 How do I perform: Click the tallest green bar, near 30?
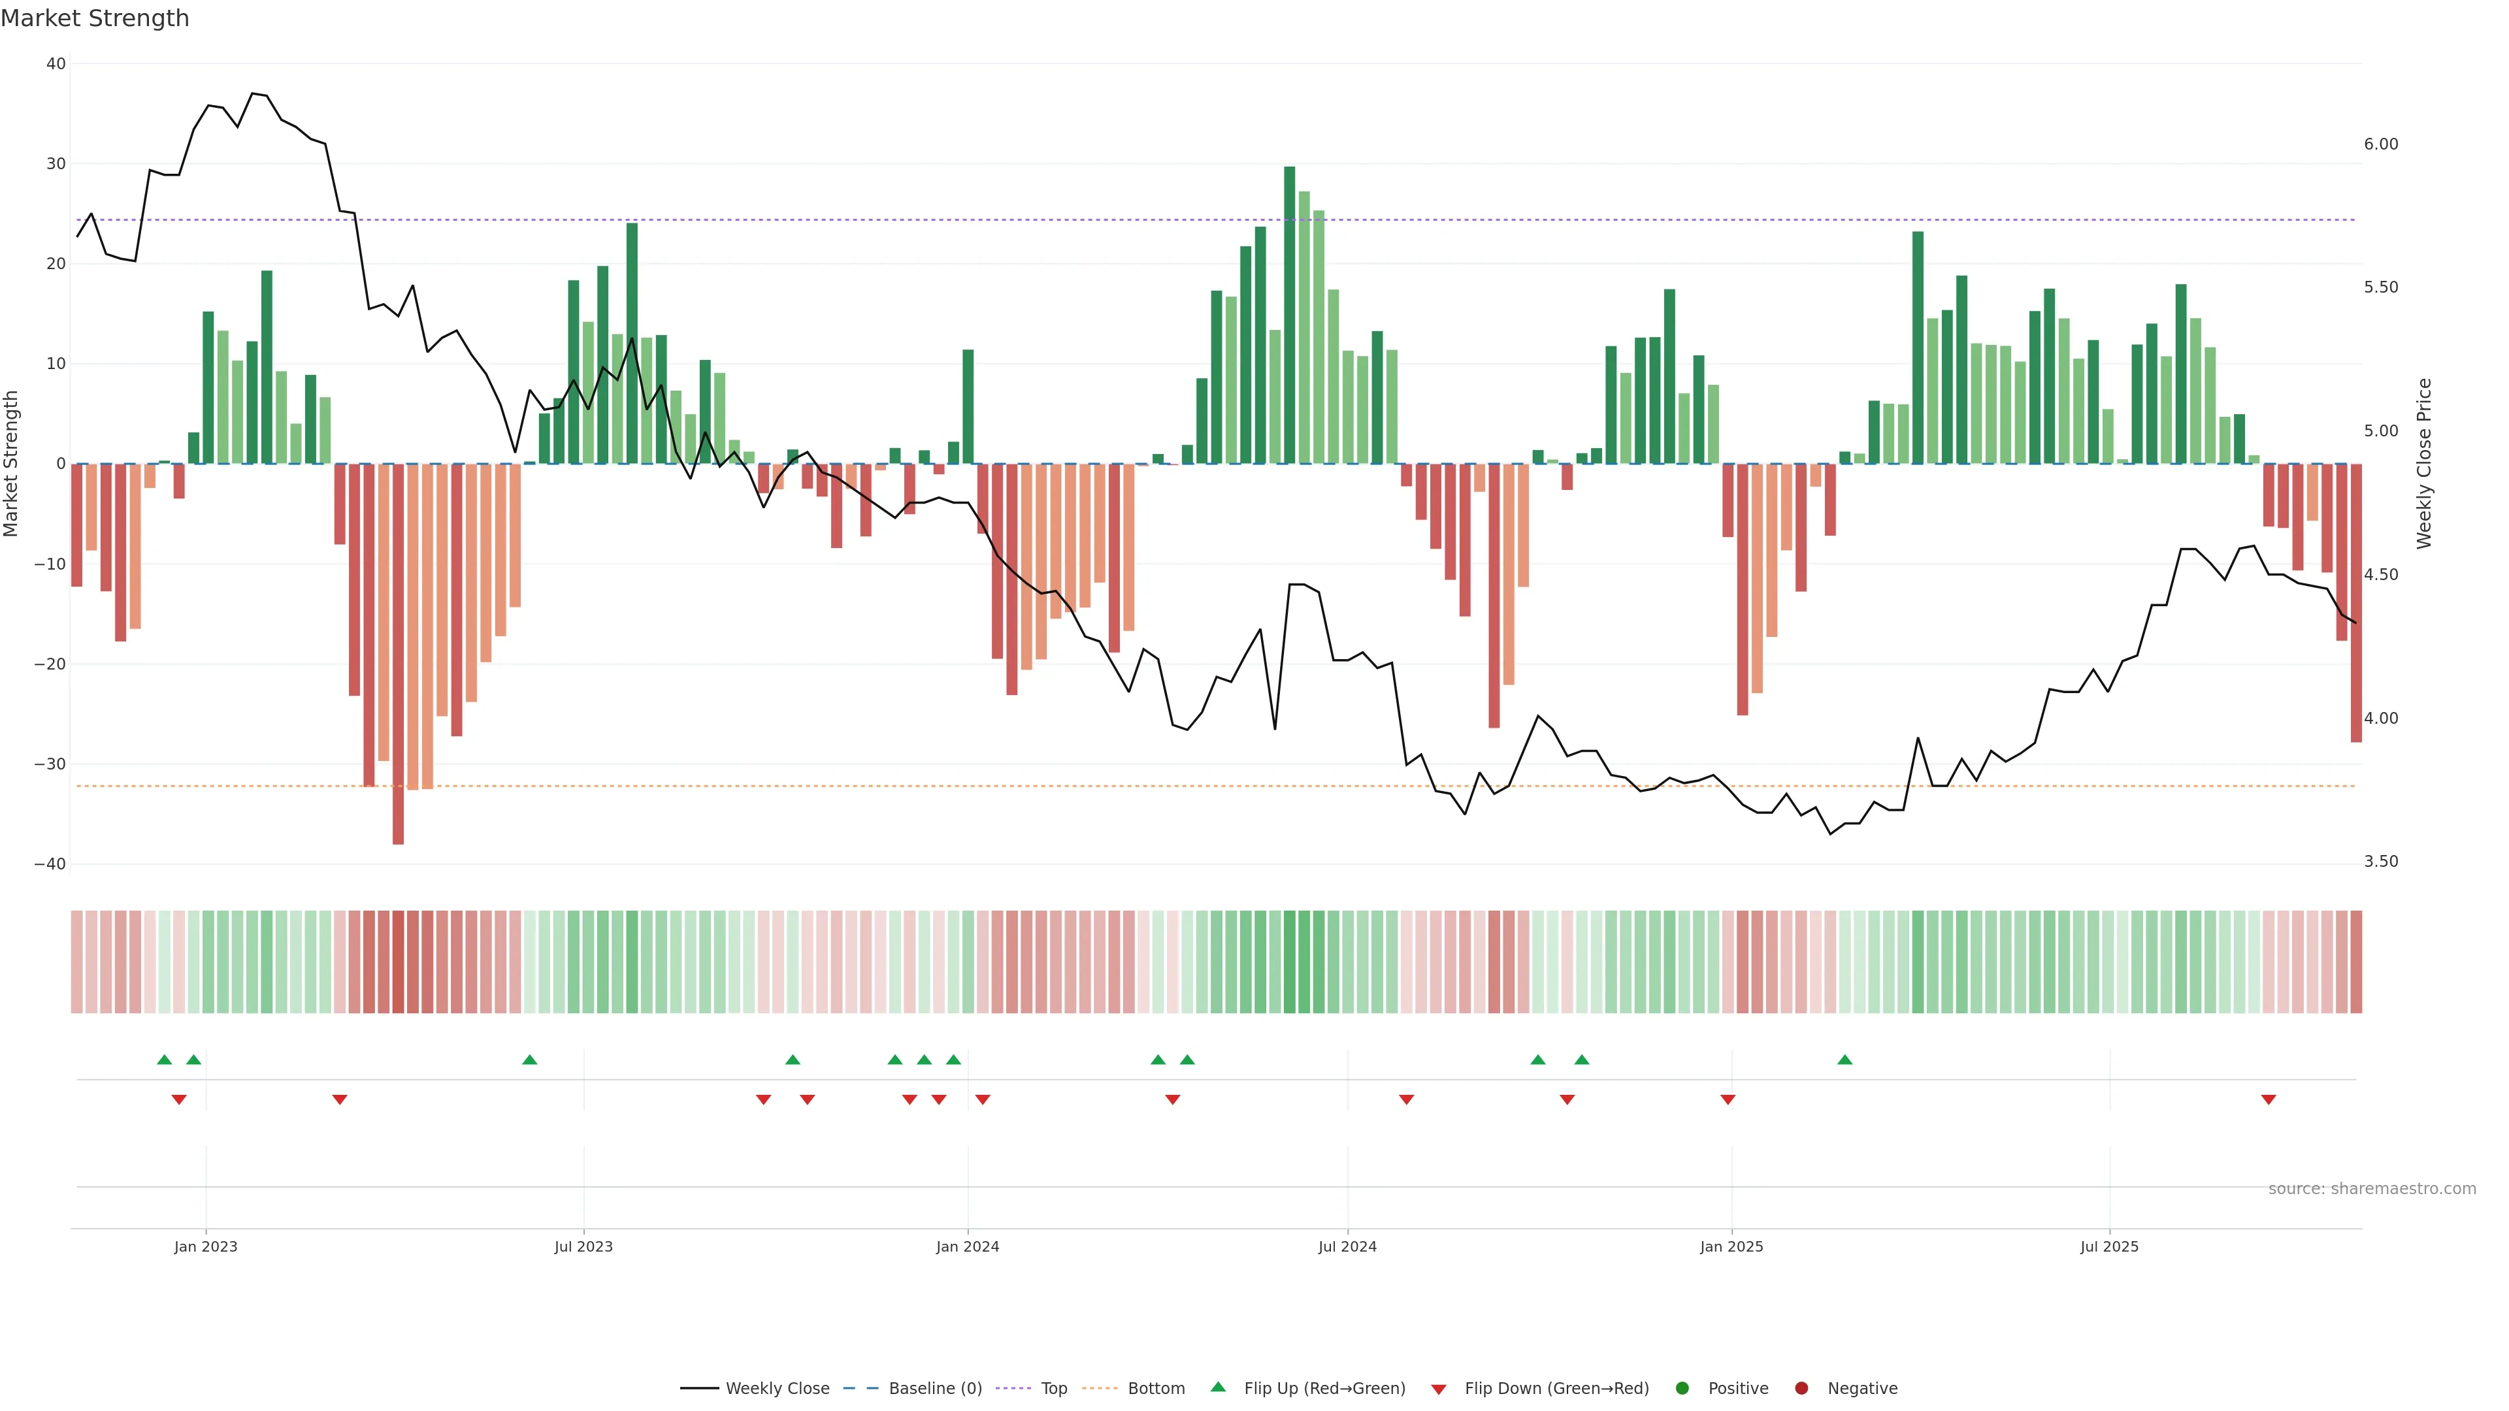1290,312
